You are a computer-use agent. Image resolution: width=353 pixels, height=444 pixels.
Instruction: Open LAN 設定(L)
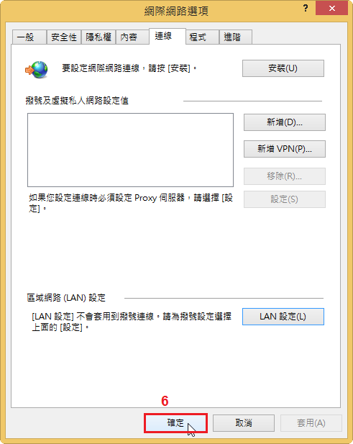click(283, 317)
